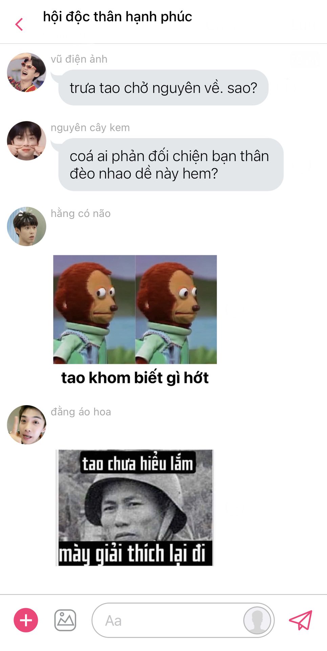Open nguyên cây kem profile picture
This screenshot has width=327, height=651.
tap(26, 141)
